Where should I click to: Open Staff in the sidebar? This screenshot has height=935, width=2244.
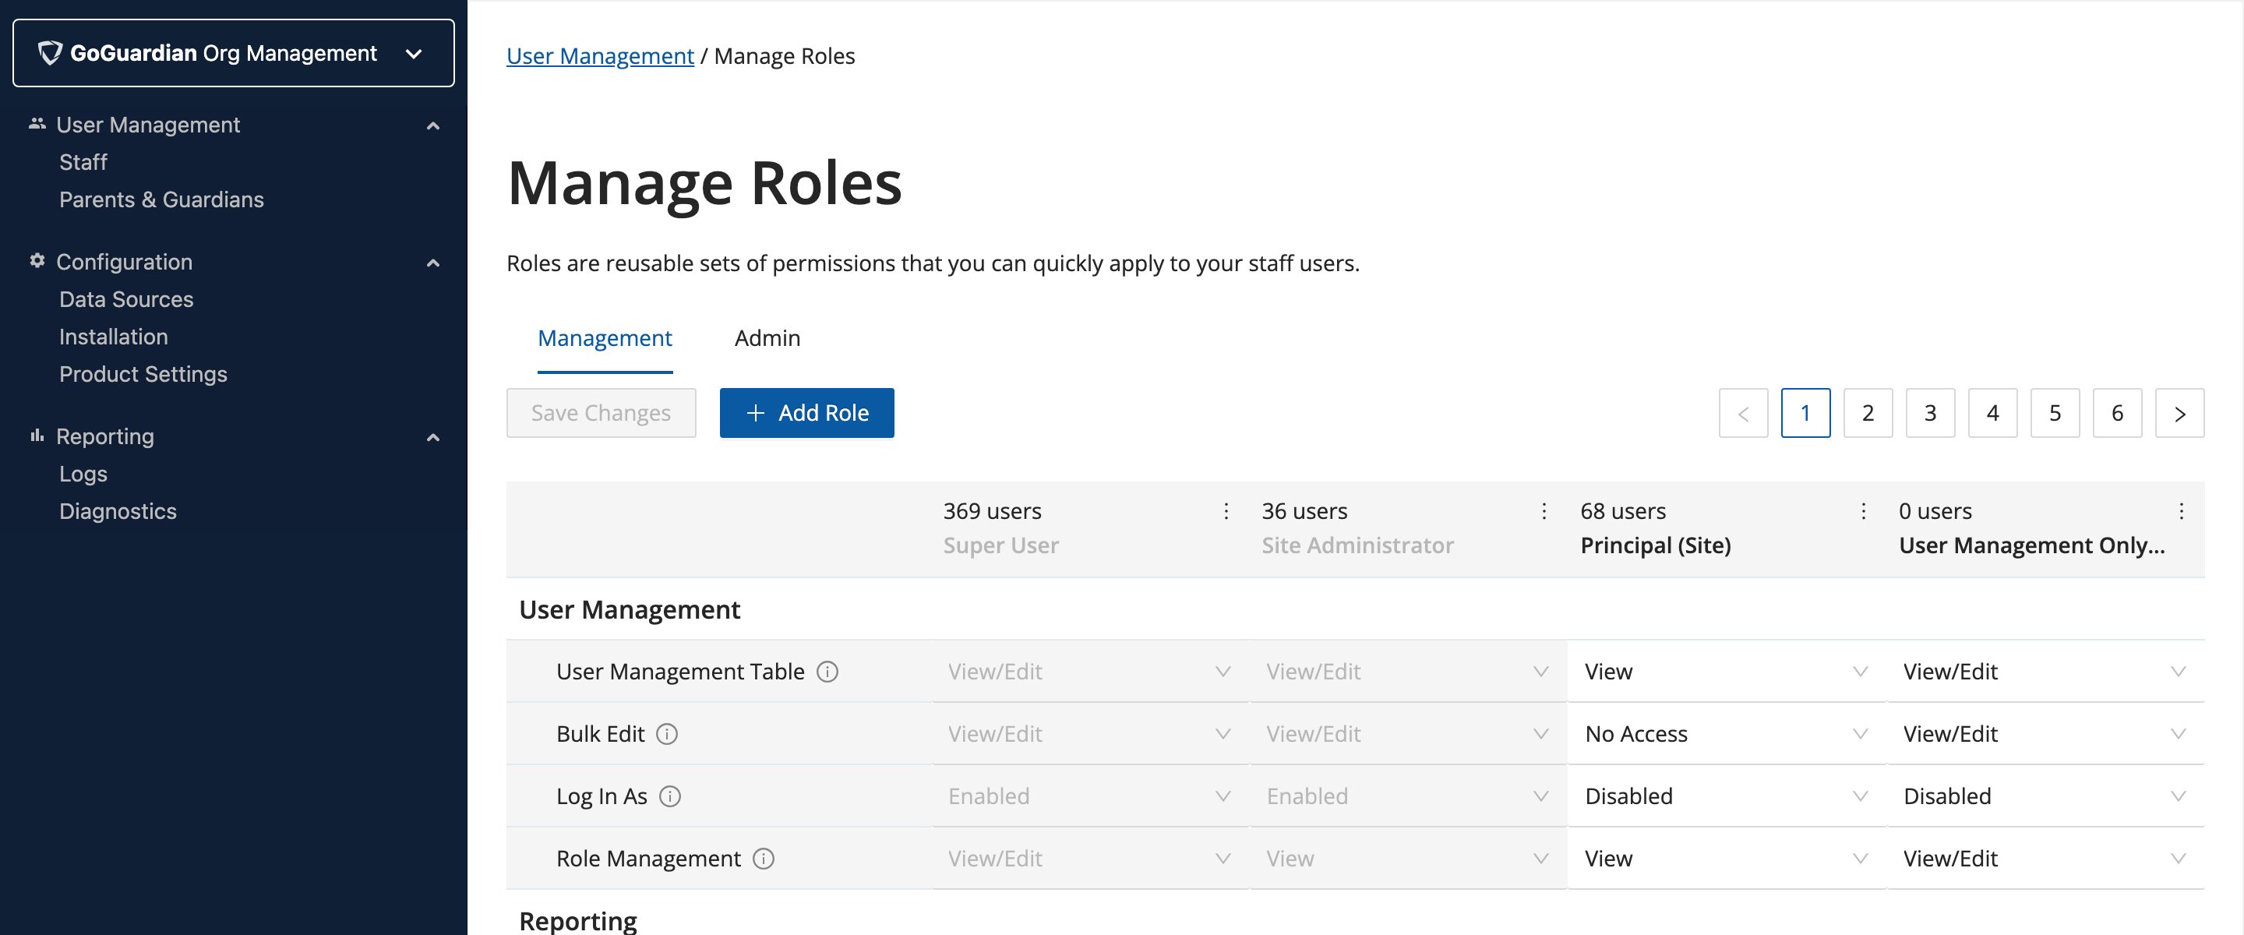tap(83, 162)
